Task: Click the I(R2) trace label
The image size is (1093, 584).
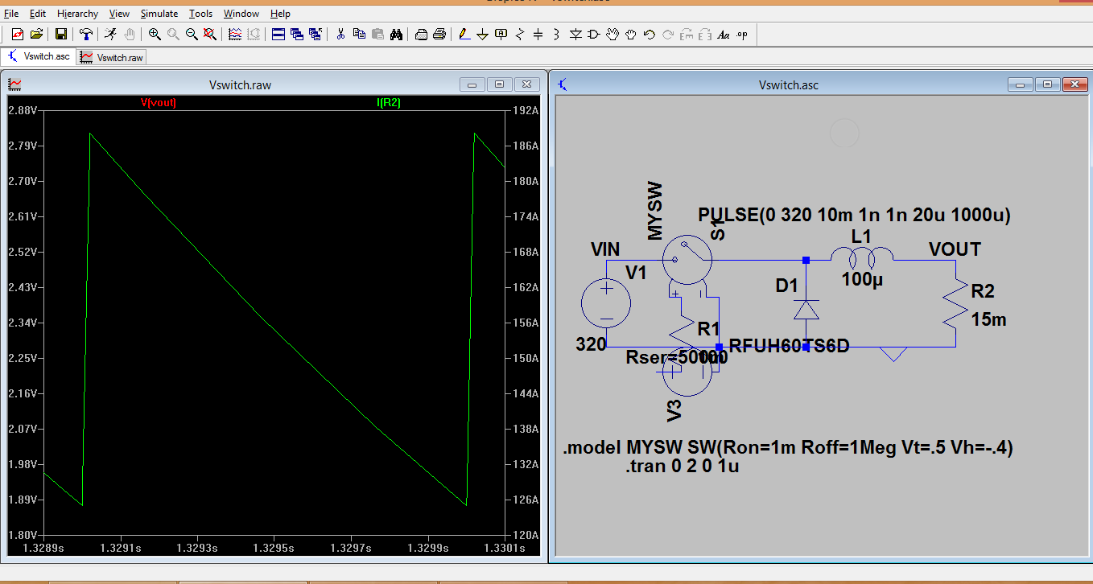Action: point(389,103)
